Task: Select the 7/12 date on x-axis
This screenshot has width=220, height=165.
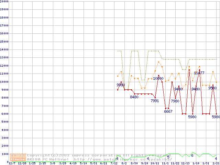Action: (x=114, y=163)
